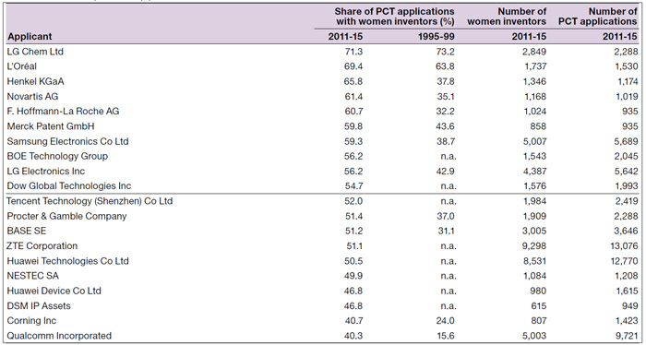Click the L'Oréal applicant name
This screenshot has height=345, width=646.
[22, 66]
